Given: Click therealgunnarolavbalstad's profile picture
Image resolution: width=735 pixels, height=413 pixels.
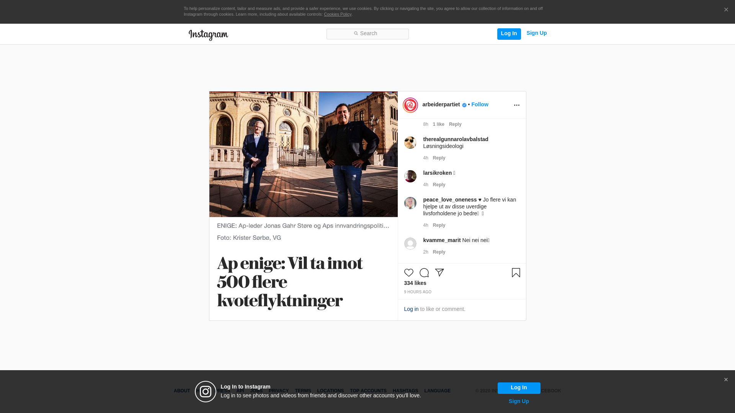Looking at the screenshot, I should click(410, 143).
